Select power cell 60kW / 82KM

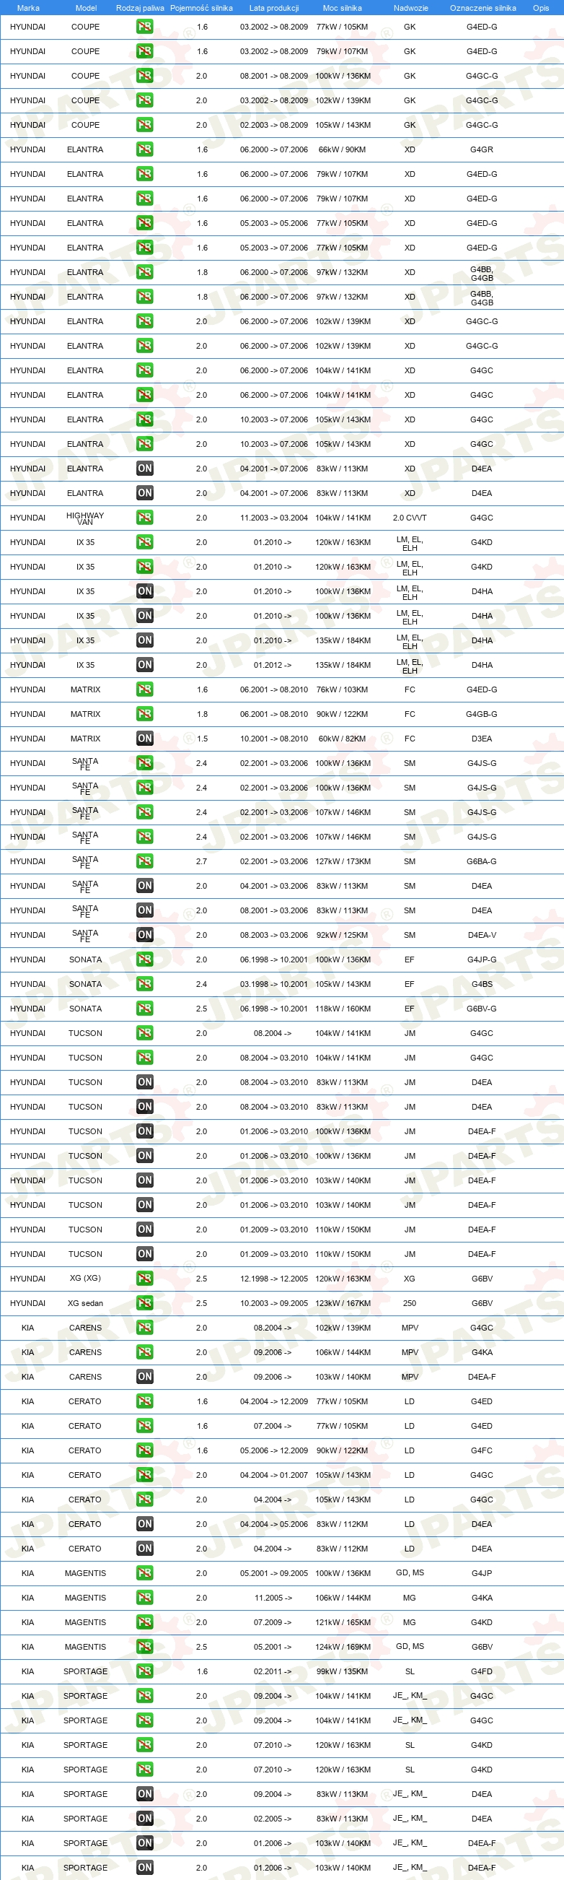tap(343, 739)
